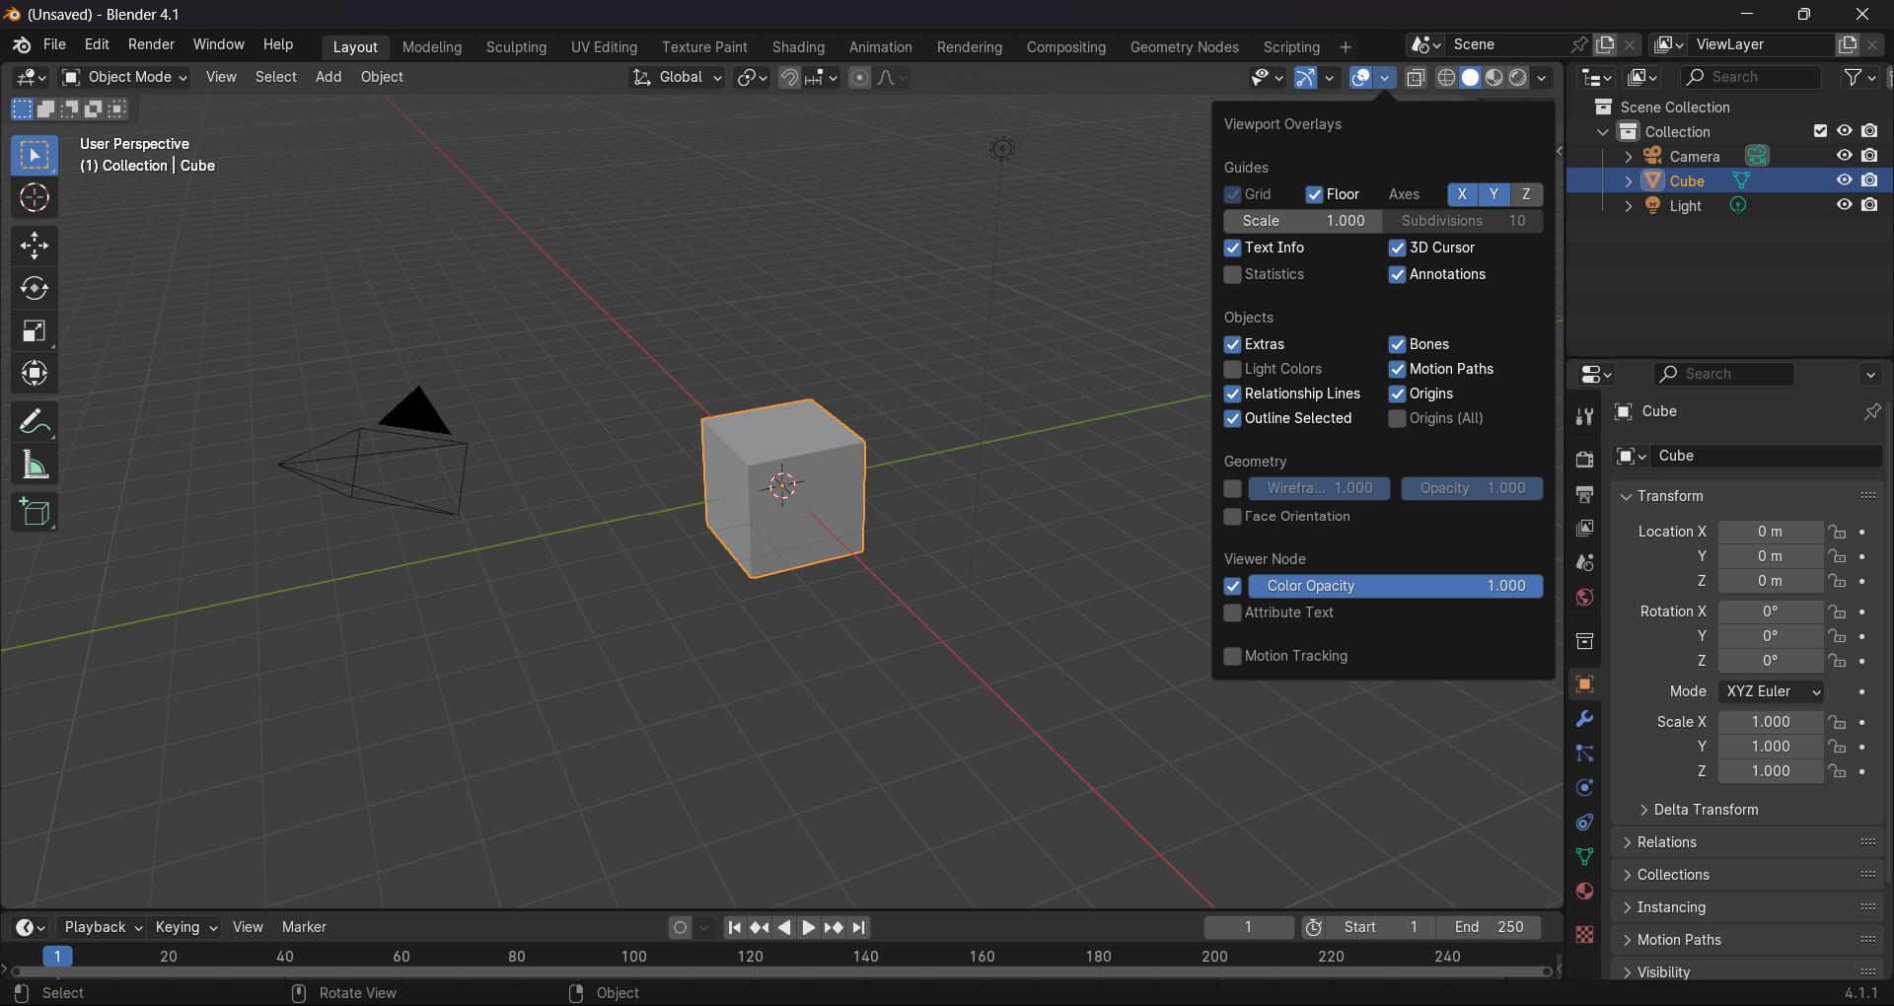
Task: Open the Physics properties tab
Action: 1584,788
